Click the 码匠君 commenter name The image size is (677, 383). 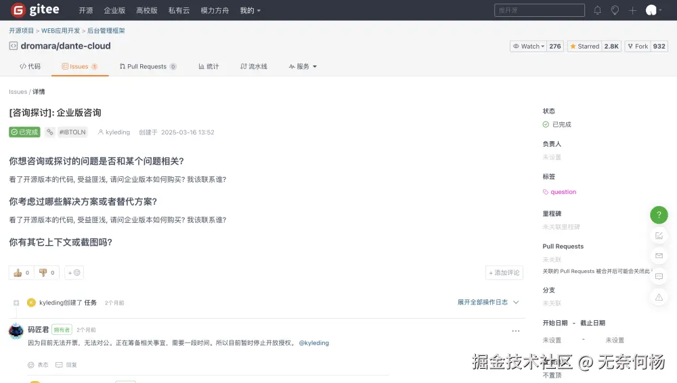pyautogui.click(x=39, y=330)
